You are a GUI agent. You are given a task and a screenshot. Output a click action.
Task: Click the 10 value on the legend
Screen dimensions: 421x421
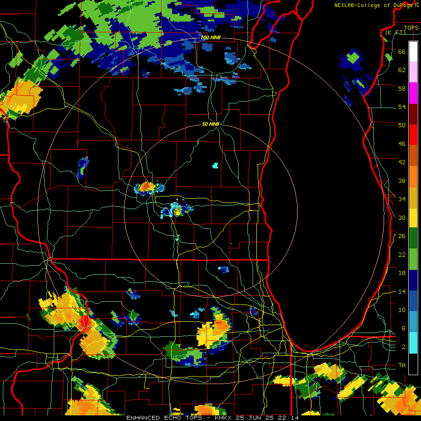[402, 310]
